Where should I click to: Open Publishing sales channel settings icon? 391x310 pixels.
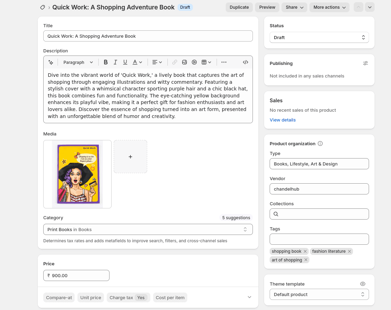click(x=365, y=64)
